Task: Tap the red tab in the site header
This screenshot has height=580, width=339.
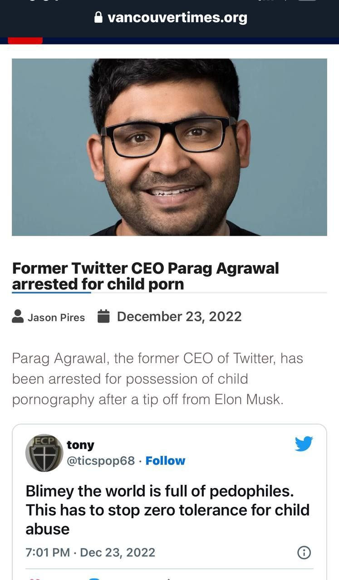Action: (x=25, y=41)
